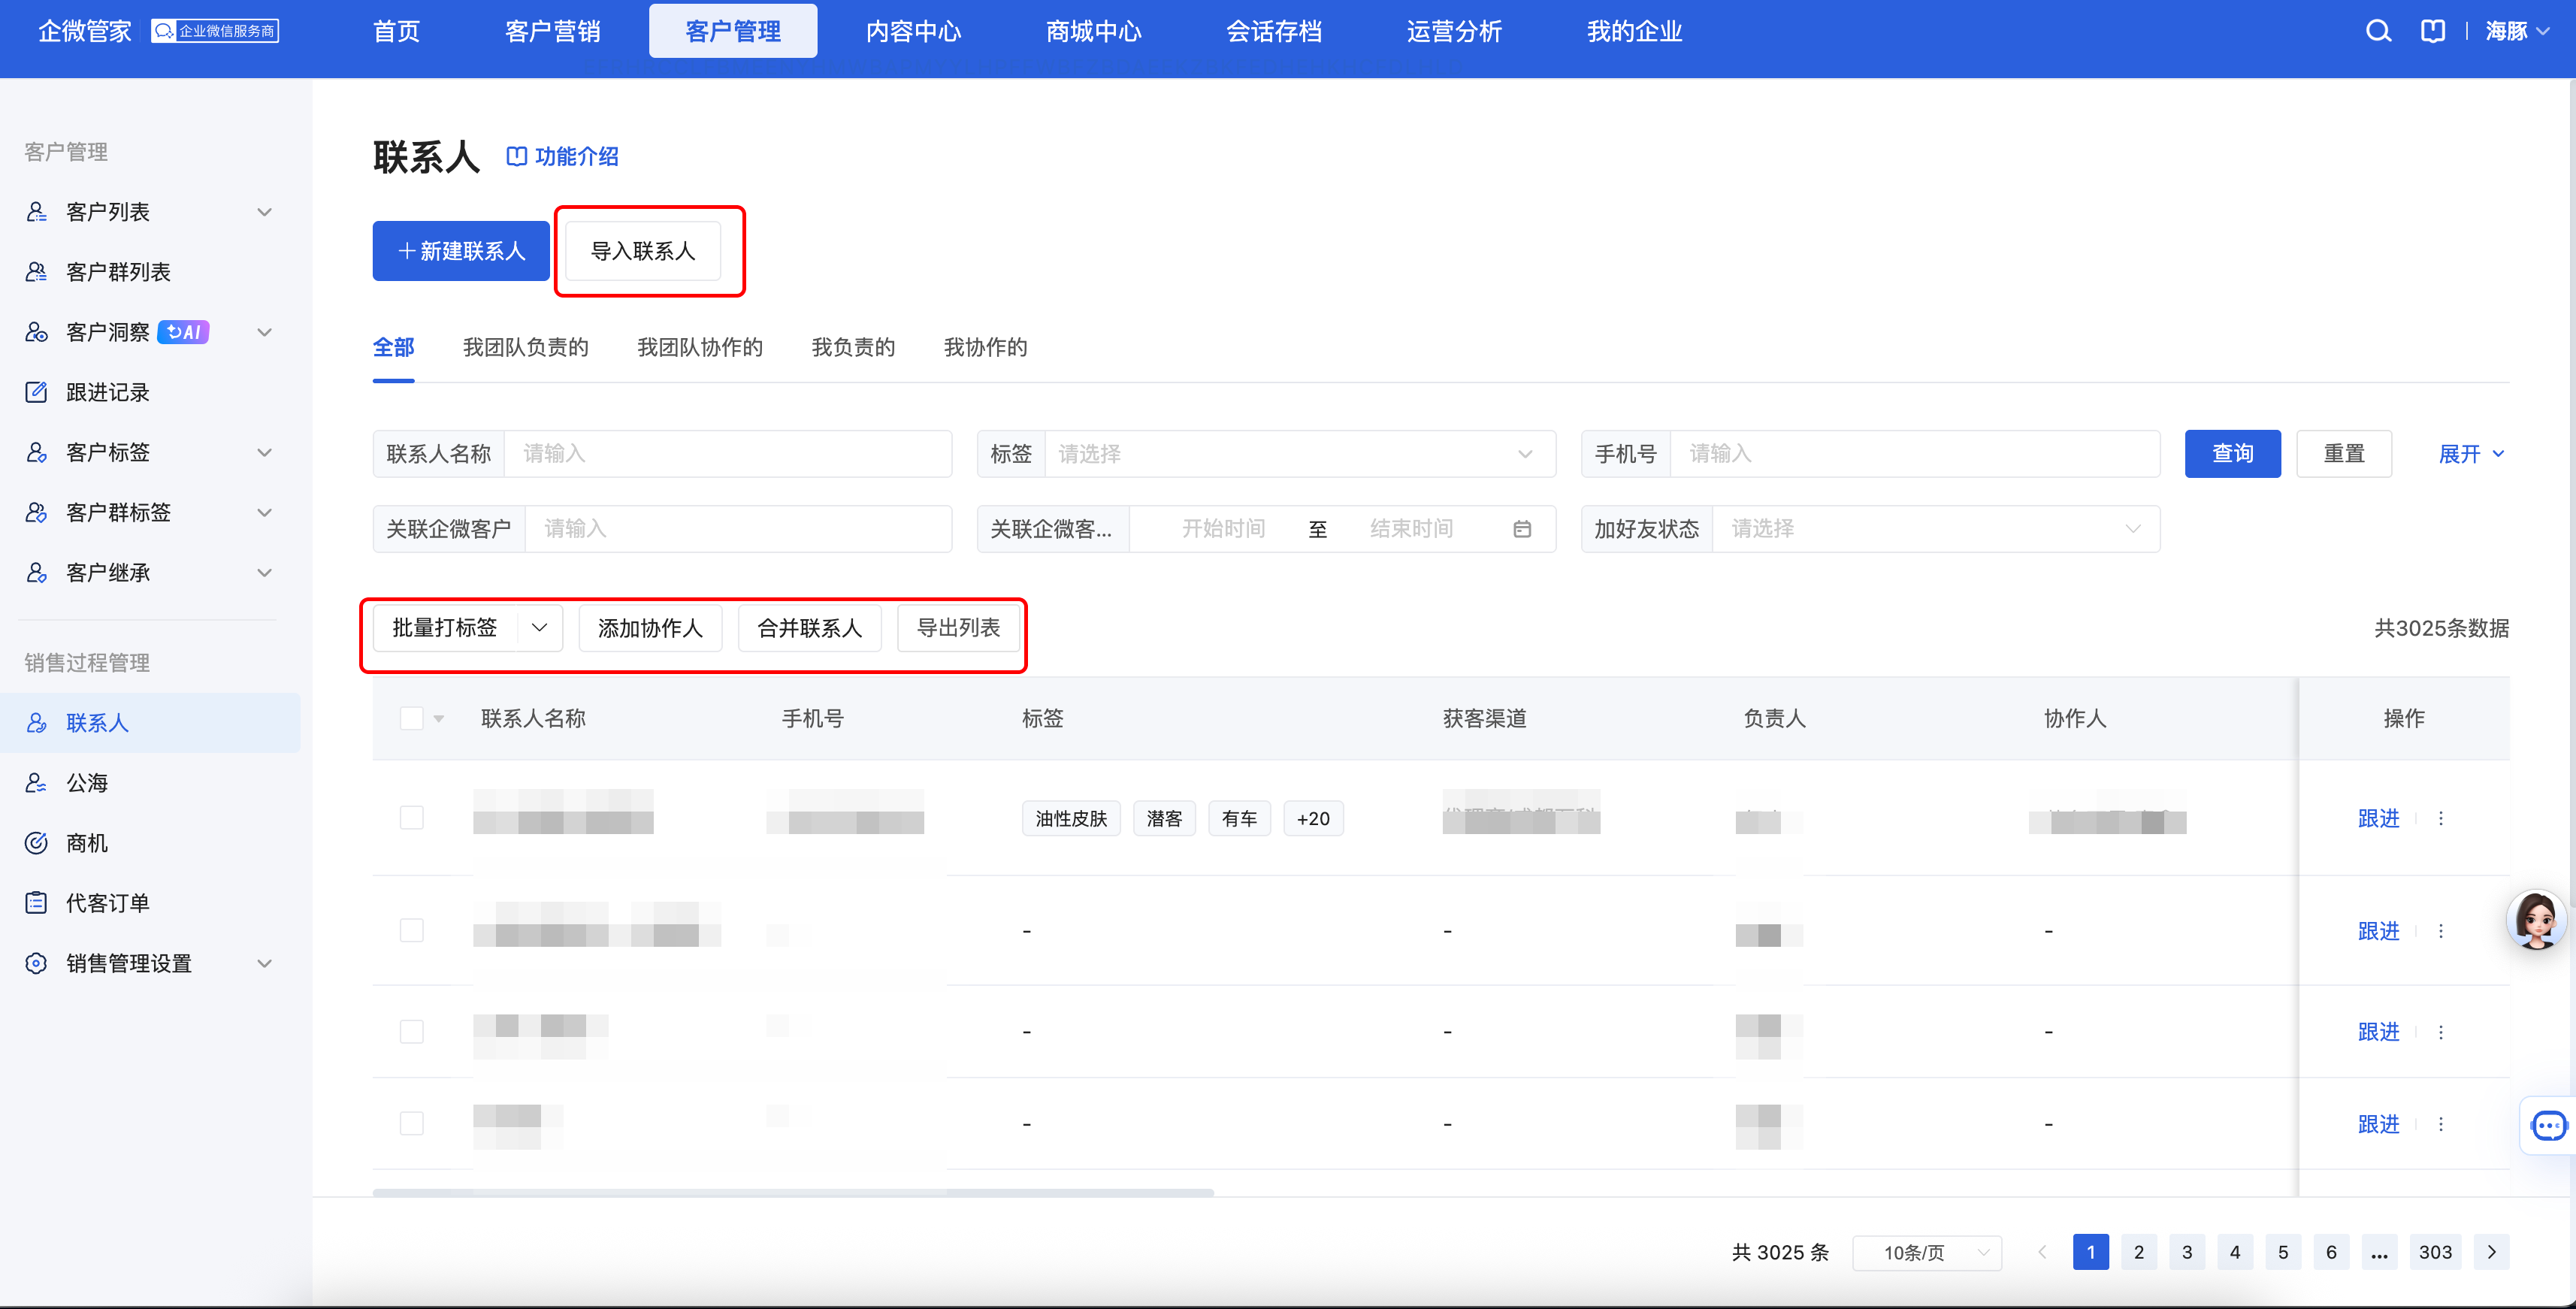
Task: Open the 海豚 user account menu
Action: tap(2517, 31)
